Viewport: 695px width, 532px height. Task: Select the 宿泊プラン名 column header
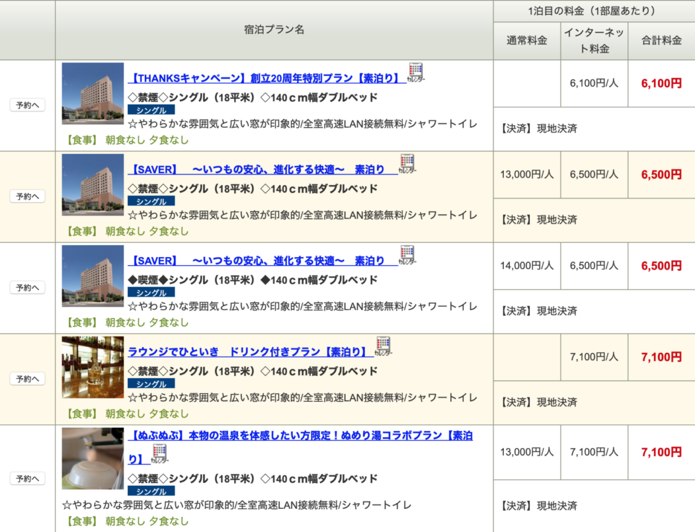275,30
